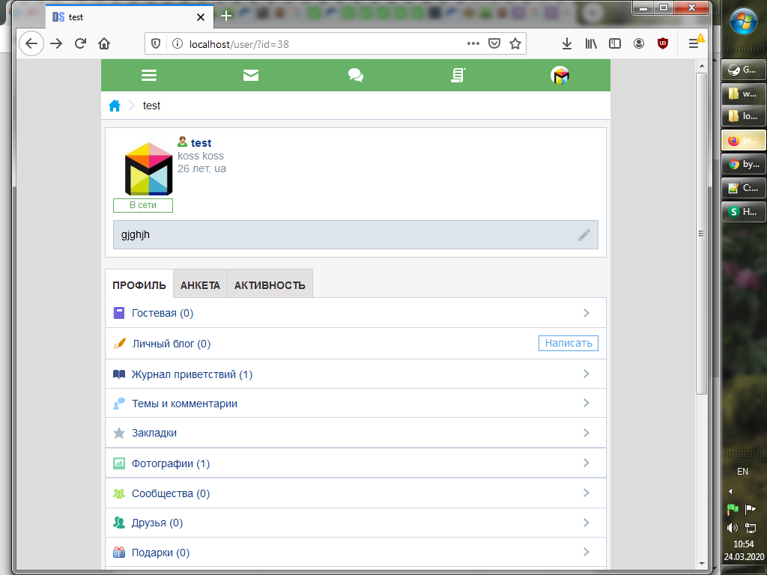Switch to the АНКЕТА tab
This screenshot has width=767, height=575.
pyautogui.click(x=200, y=285)
